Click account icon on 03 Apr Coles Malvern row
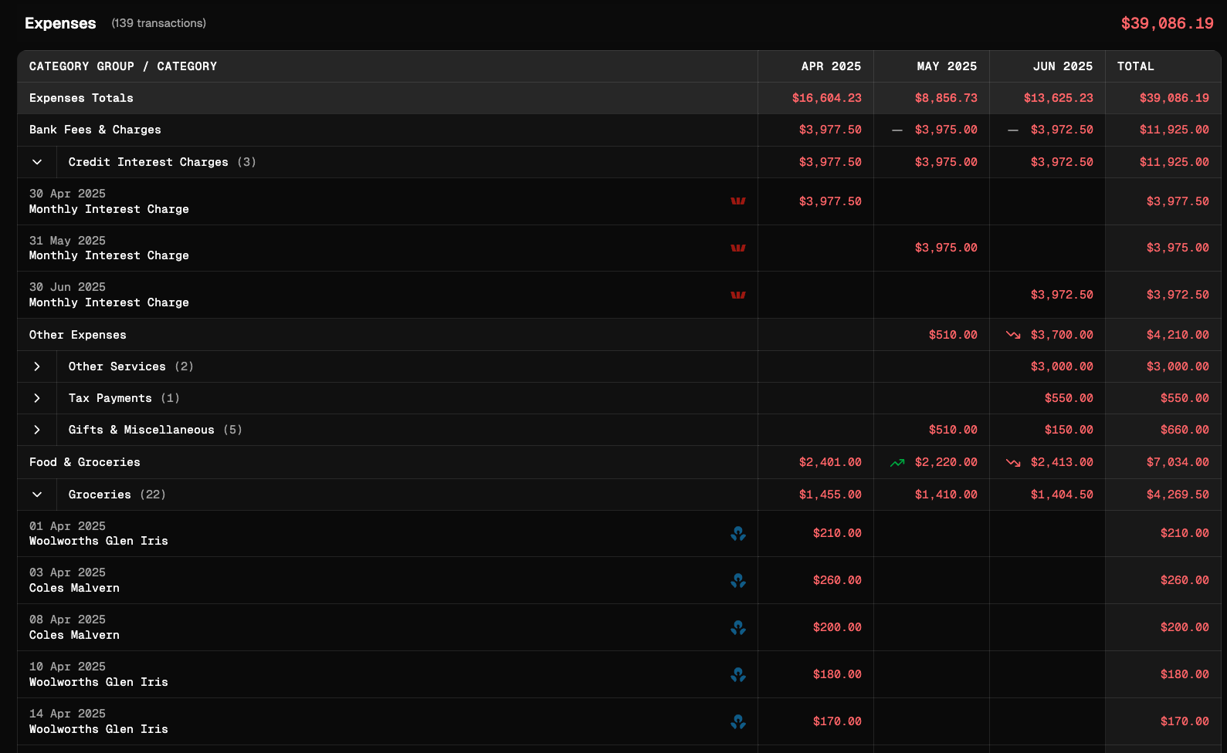Image resolution: width=1227 pixels, height=753 pixels. tap(738, 581)
